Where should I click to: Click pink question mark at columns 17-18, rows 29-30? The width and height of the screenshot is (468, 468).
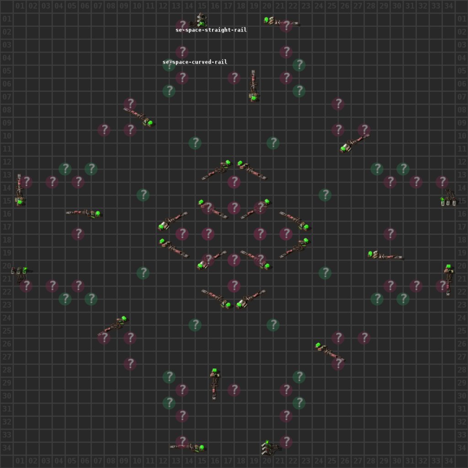point(234,390)
